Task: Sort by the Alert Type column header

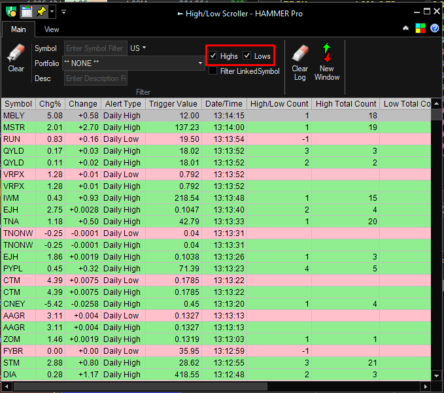Action: [123, 104]
